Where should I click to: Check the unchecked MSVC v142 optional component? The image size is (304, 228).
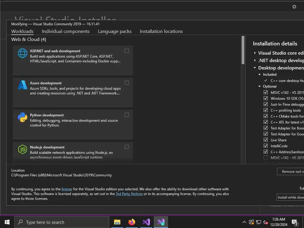coord(266,158)
